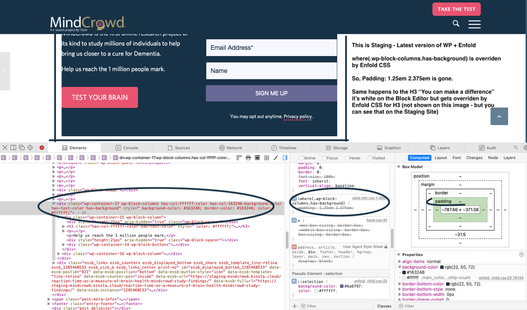Expand the footer entry-footer node

click(49, 304)
